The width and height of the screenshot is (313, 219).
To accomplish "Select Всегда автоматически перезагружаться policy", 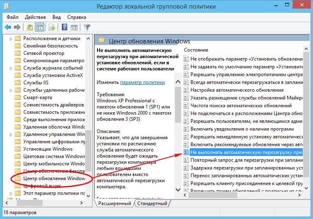I will [246, 82].
